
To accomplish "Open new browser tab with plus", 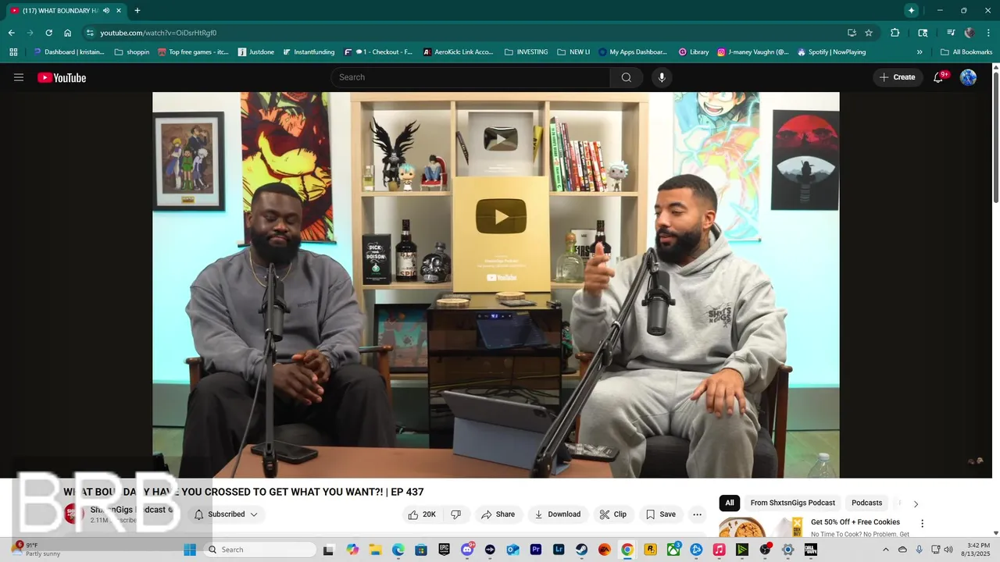I will click(137, 11).
